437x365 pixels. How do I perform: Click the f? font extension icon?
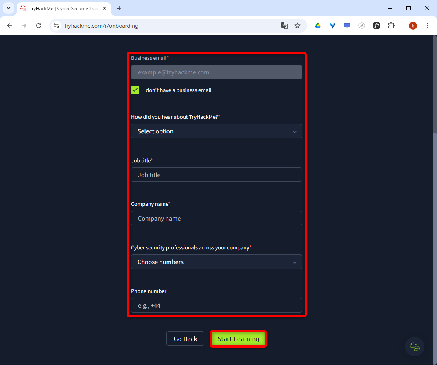[376, 26]
